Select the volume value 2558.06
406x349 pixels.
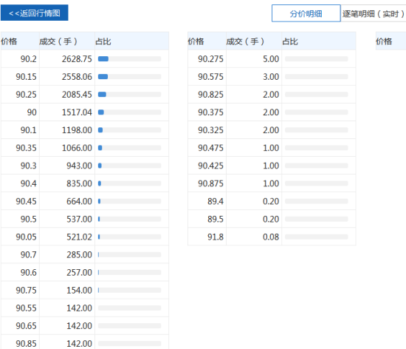click(x=77, y=77)
